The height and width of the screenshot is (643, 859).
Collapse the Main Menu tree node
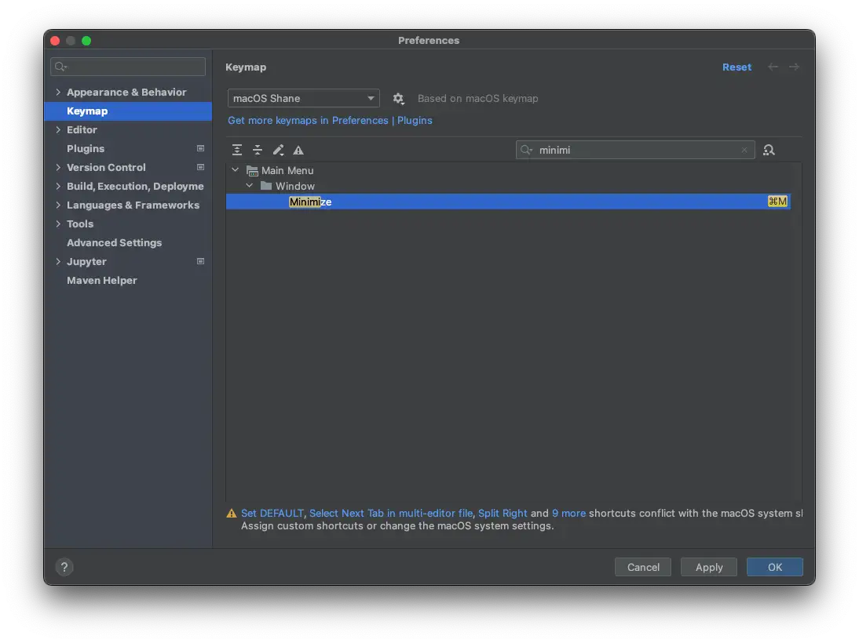pyautogui.click(x=235, y=170)
